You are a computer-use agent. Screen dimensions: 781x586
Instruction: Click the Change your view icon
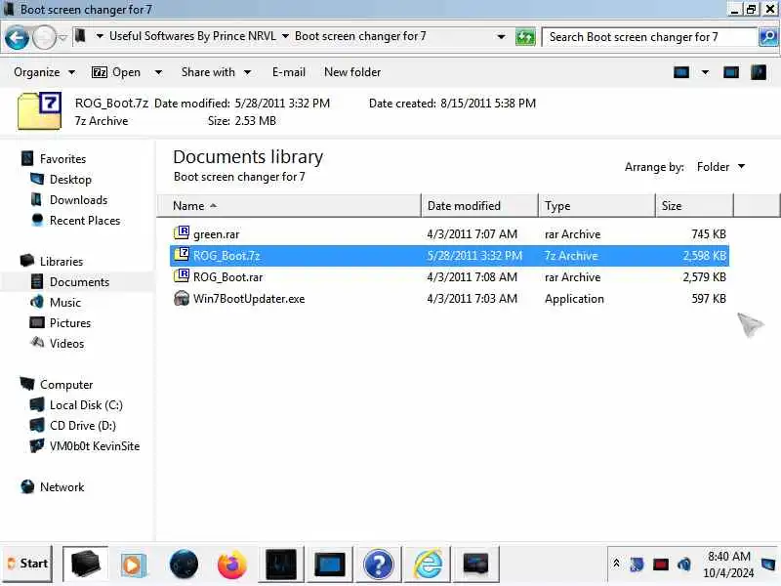pyautogui.click(x=680, y=72)
